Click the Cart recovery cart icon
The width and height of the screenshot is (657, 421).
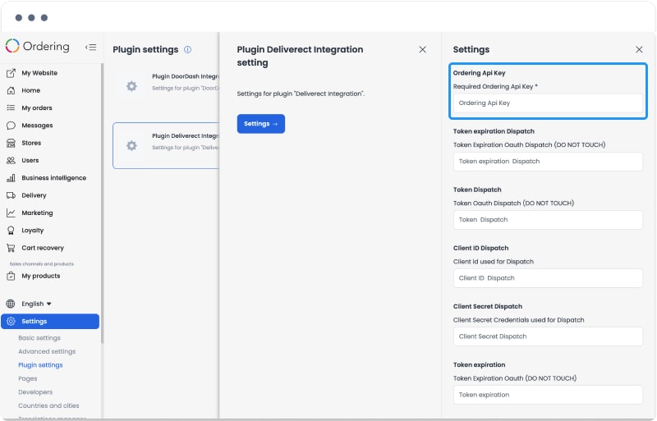point(11,248)
